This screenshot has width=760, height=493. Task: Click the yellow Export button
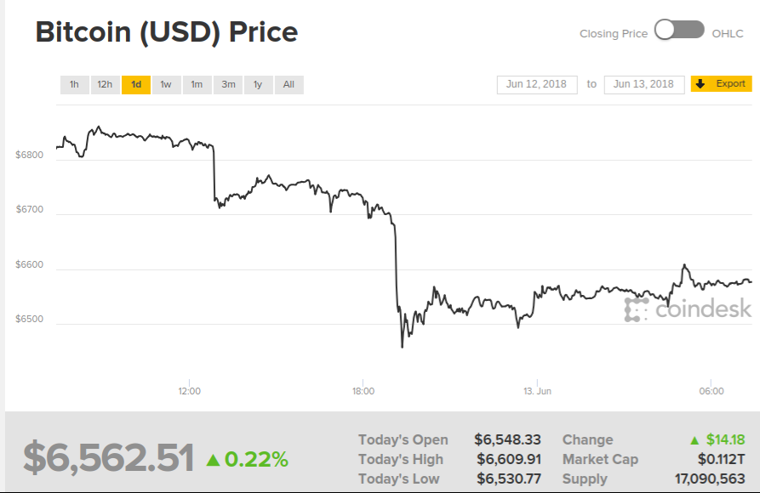coord(721,84)
